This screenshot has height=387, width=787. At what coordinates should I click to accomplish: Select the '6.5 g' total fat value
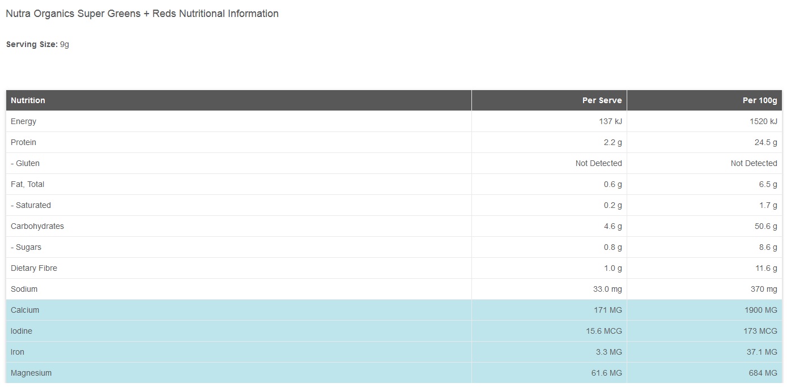pyautogui.click(x=768, y=184)
